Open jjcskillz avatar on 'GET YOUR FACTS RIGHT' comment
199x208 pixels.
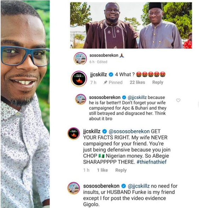(x=74, y=134)
